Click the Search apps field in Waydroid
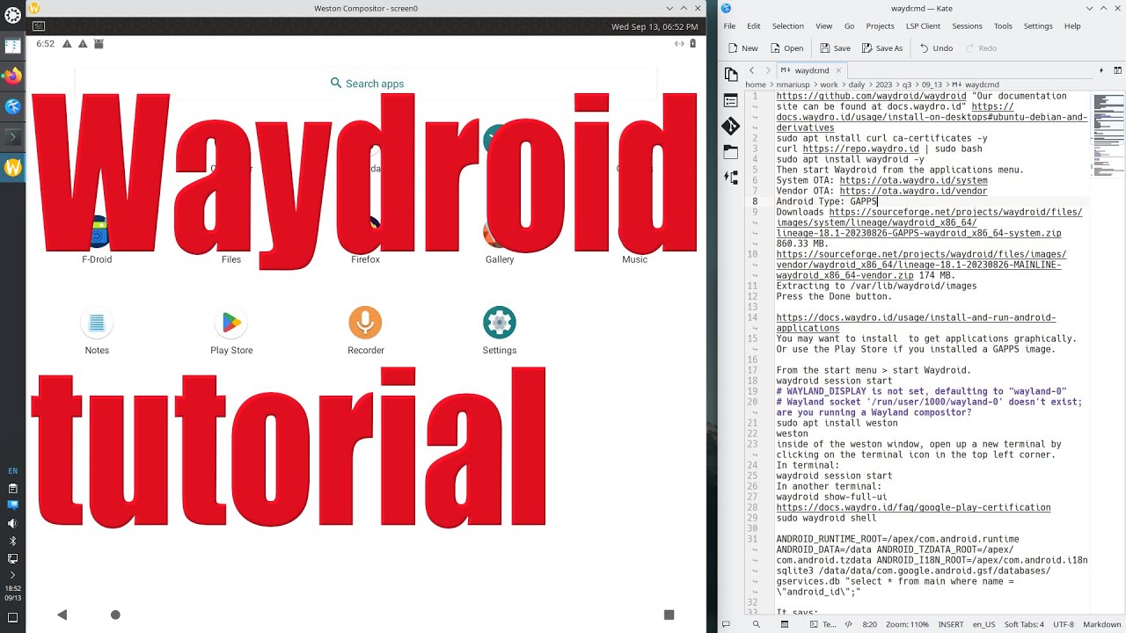1126x633 pixels. click(x=367, y=84)
